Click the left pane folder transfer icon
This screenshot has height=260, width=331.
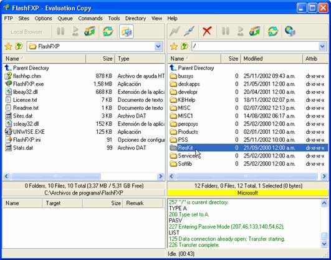[90, 31]
